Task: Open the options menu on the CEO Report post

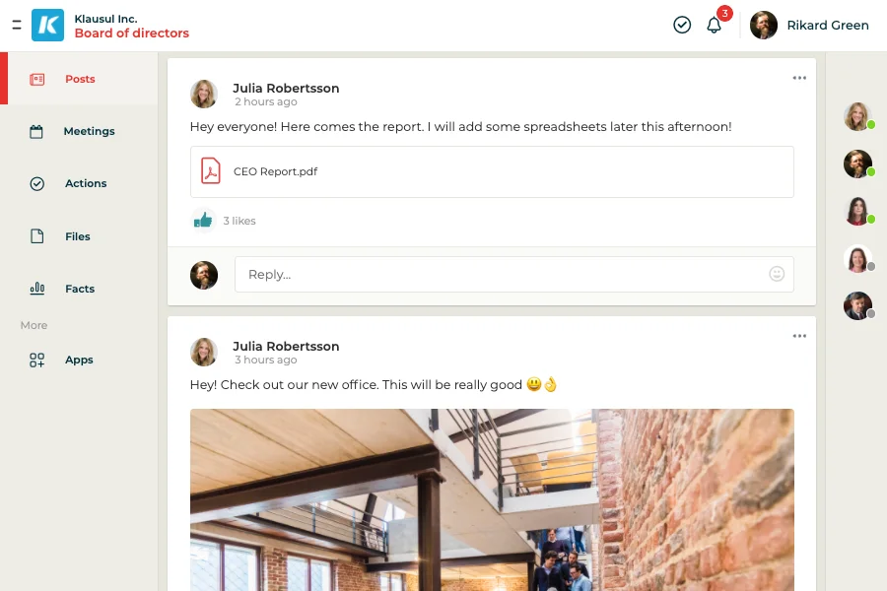Action: (x=798, y=77)
